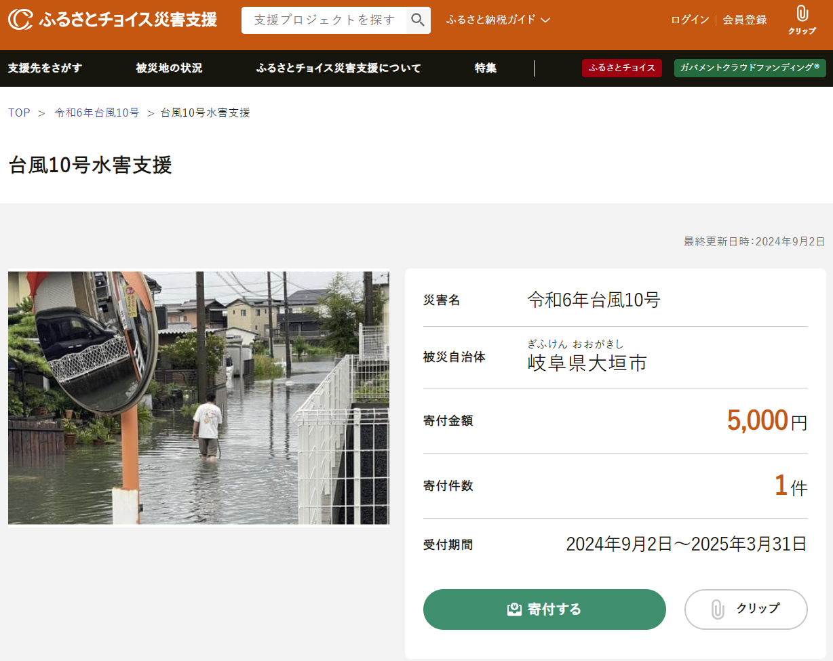Click the paperclip icon beside クリップ in card
The width and height of the screenshot is (833, 661).
click(717, 609)
